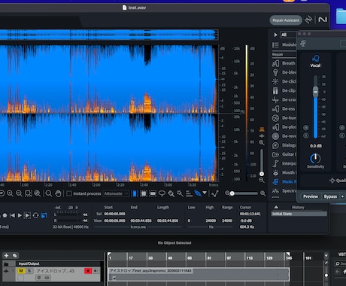Adjust the Vocal gain slider
346x286 pixels.
tap(316, 91)
